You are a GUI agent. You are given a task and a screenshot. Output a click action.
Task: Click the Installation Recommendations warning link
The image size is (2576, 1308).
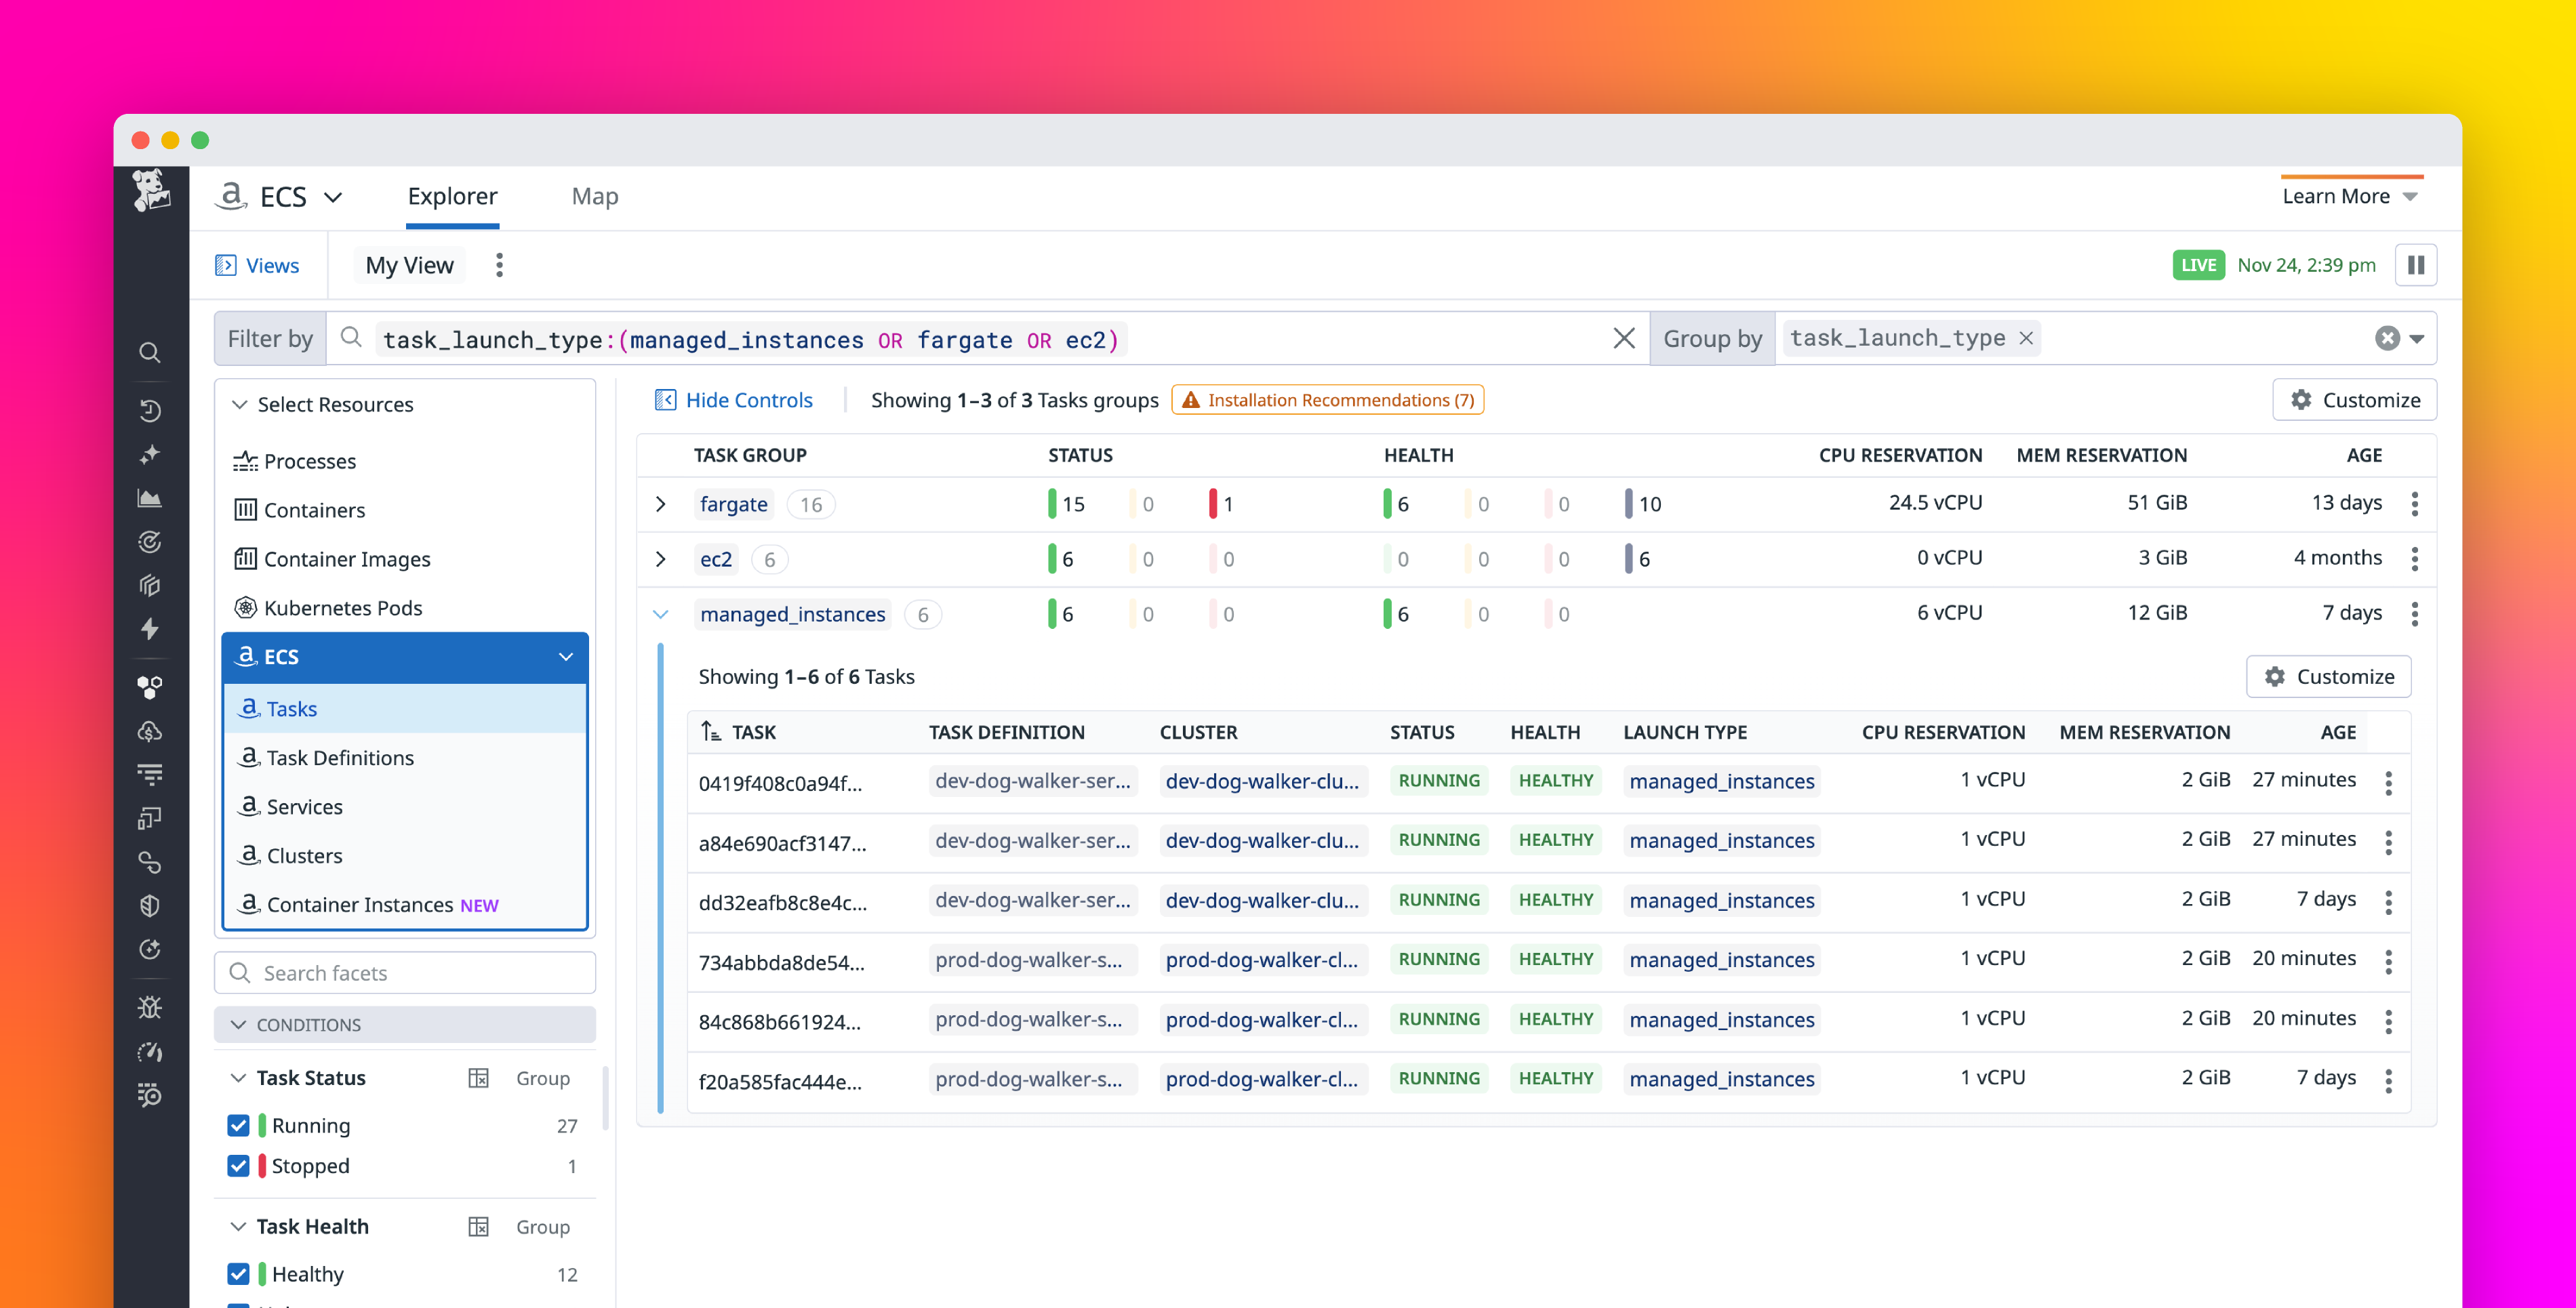click(x=1327, y=399)
